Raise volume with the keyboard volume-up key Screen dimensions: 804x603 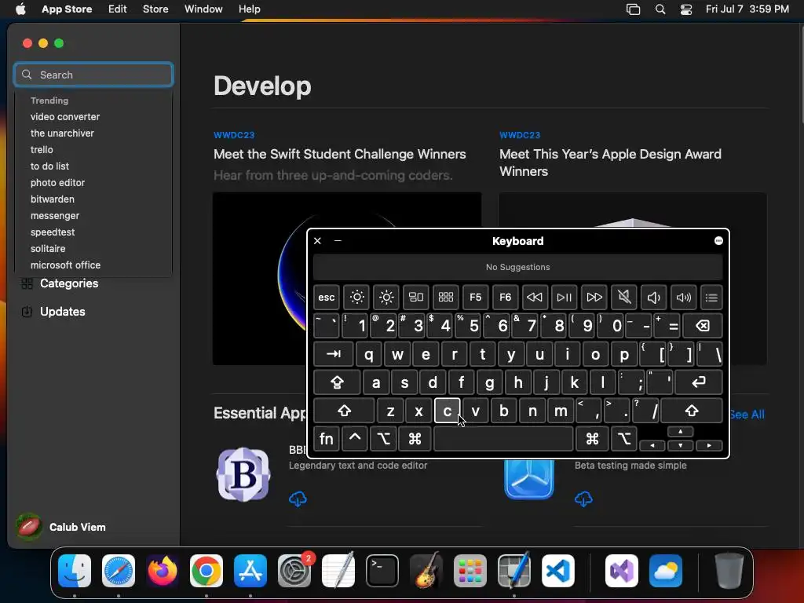pos(684,298)
